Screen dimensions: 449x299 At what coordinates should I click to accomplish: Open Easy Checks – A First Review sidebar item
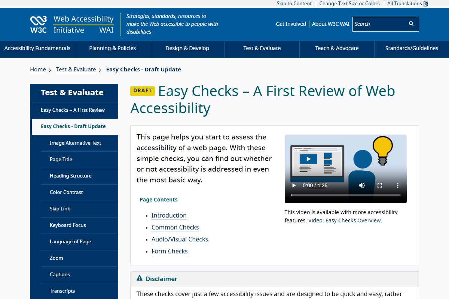[x=75, y=110]
